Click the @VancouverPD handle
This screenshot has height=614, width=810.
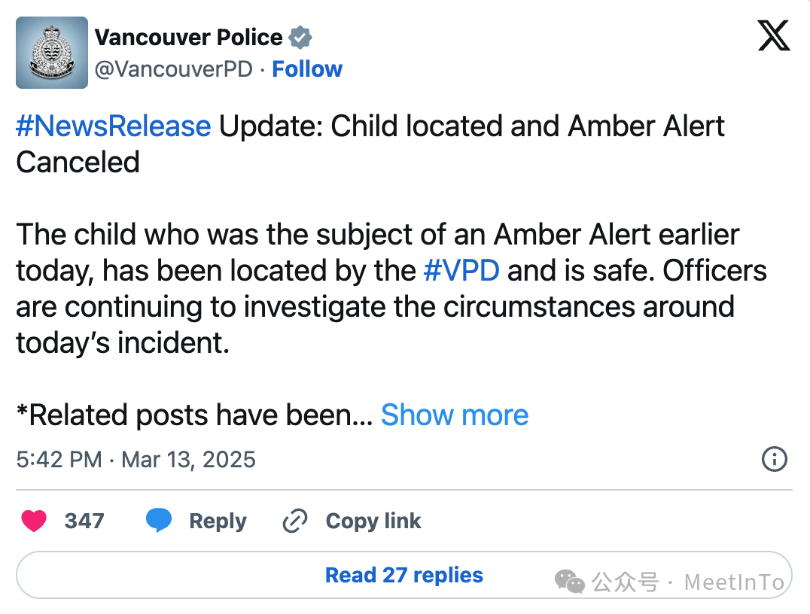tap(174, 69)
